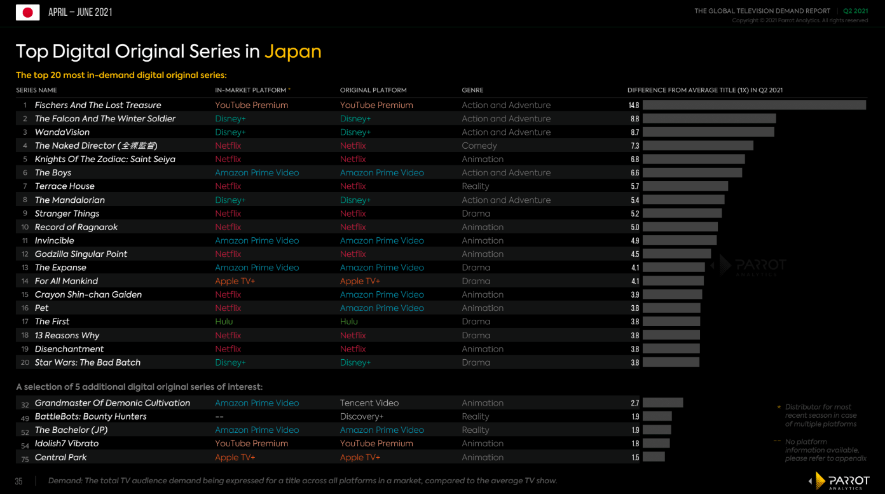Click the Japan flag icon

click(27, 12)
